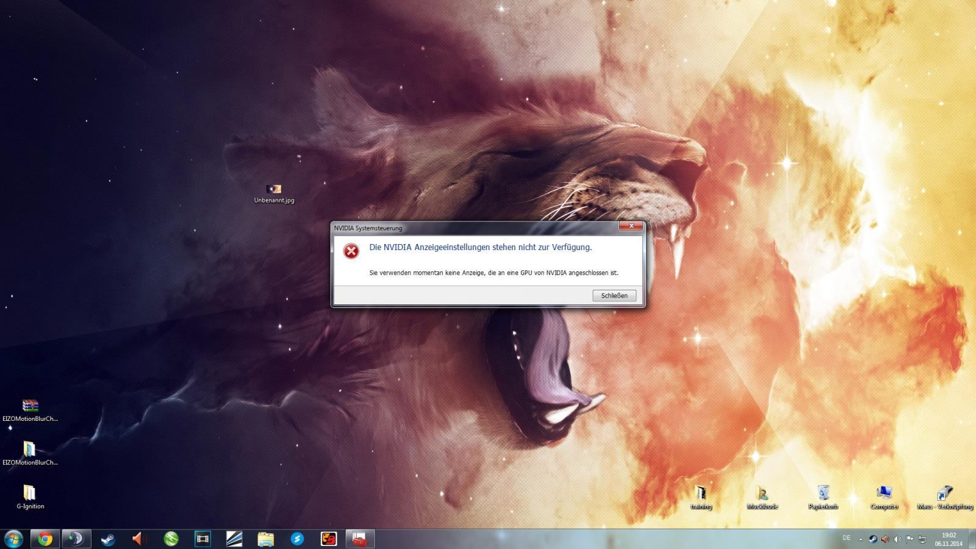Open the black and orange app in the taskbar
The height and width of the screenshot is (549, 976).
329,539
